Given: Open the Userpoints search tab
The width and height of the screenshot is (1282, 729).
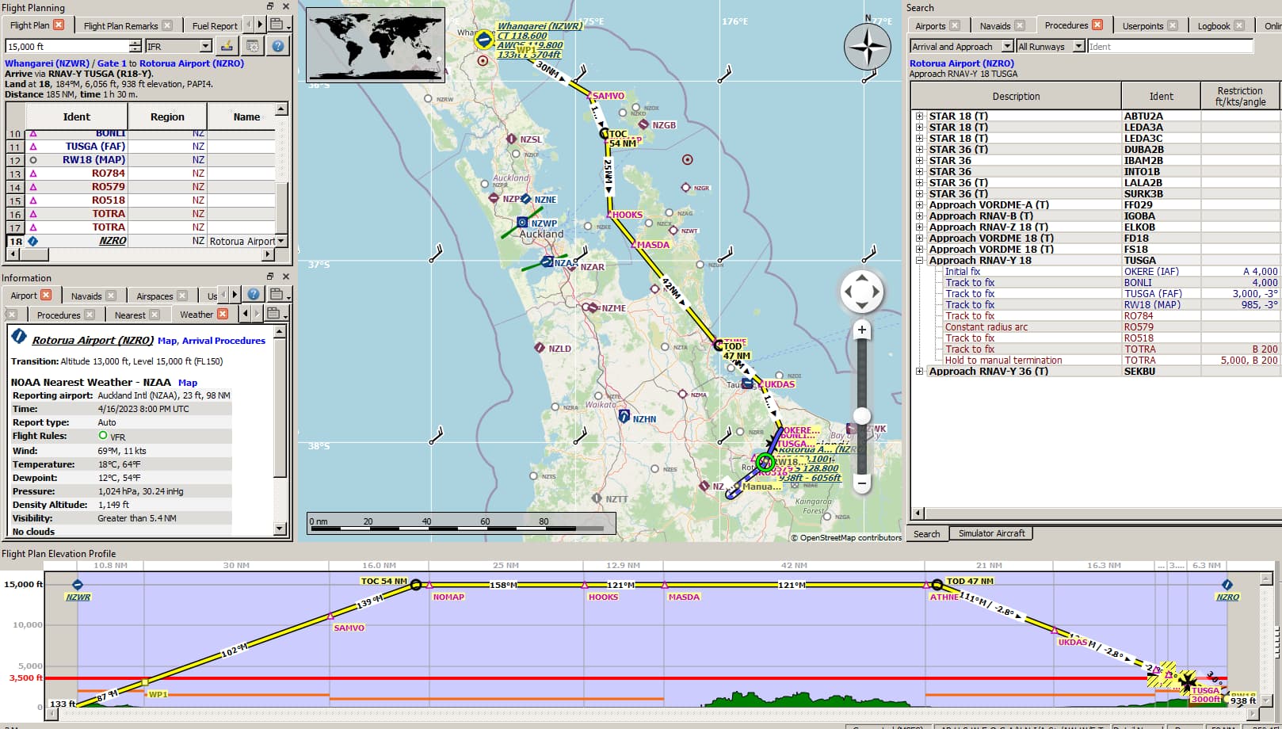Looking at the screenshot, I should coord(1143,25).
